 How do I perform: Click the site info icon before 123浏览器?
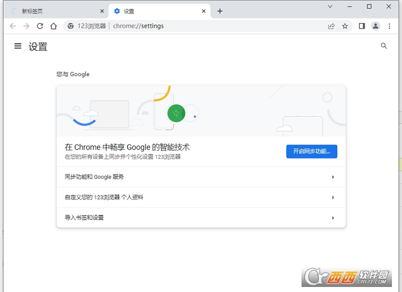(x=70, y=26)
